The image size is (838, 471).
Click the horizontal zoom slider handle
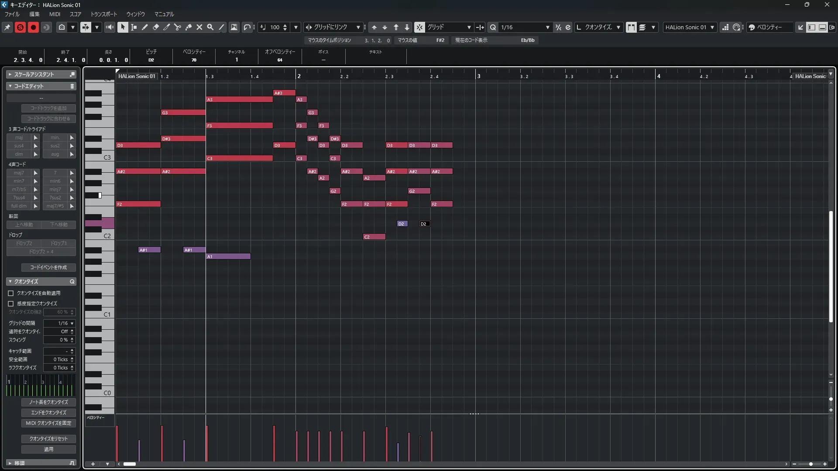(x=811, y=464)
